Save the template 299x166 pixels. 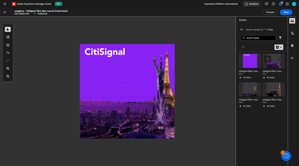click(286, 12)
